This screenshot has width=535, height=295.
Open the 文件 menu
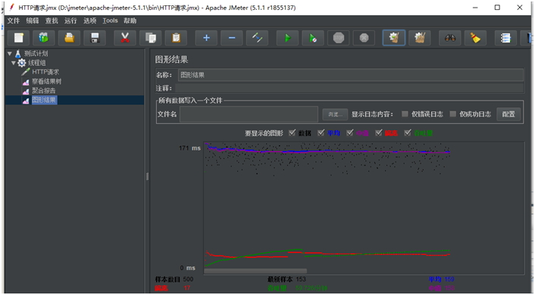coord(14,20)
